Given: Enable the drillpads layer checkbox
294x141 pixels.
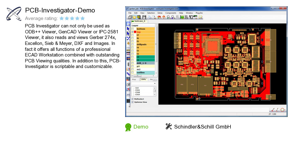Looking at the screenshot, I should tap(132, 45).
